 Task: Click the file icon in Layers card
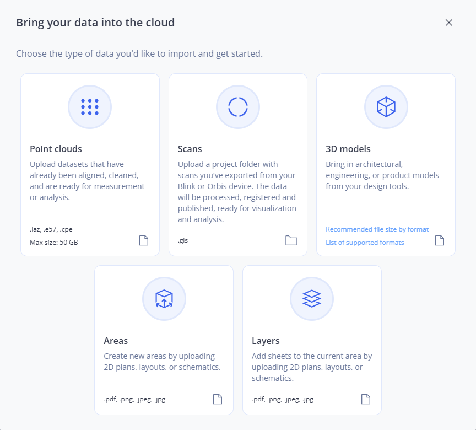pyautogui.click(x=366, y=399)
